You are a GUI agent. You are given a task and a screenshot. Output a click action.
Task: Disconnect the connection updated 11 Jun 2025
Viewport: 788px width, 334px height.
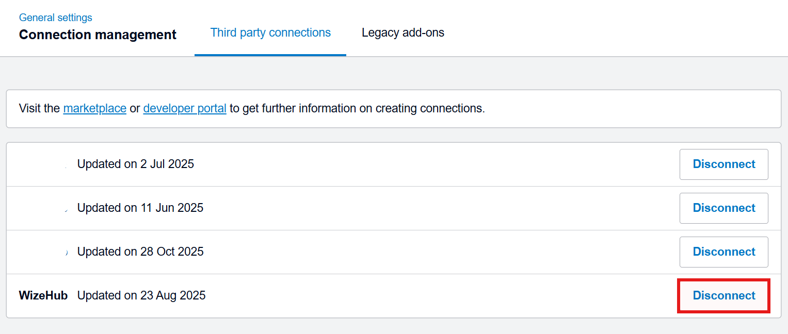(x=723, y=208)
